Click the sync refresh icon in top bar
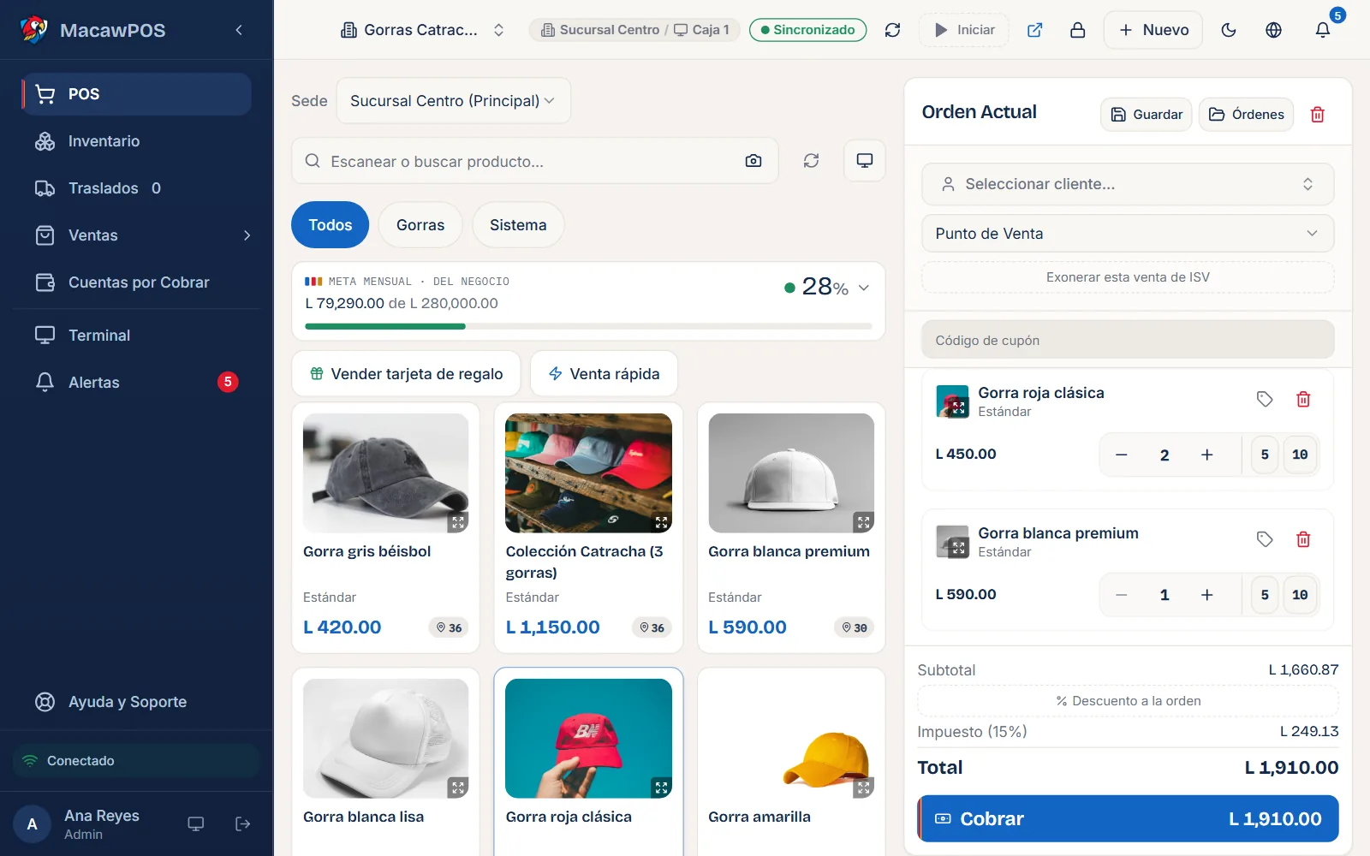Screen dimensions: 1370x856 coord(892,30)
